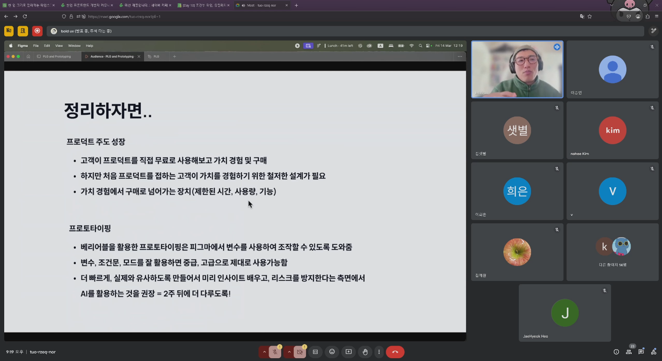Open the Meet activities icon

point(654,352)
